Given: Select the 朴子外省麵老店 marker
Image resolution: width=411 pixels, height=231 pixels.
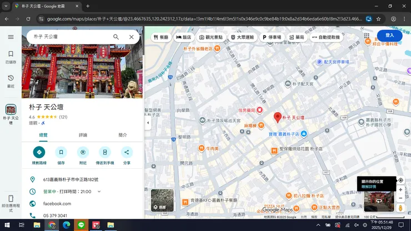Looking at the screenshot, I should [217, 48].
